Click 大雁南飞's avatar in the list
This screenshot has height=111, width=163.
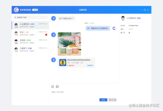(16, 49)
